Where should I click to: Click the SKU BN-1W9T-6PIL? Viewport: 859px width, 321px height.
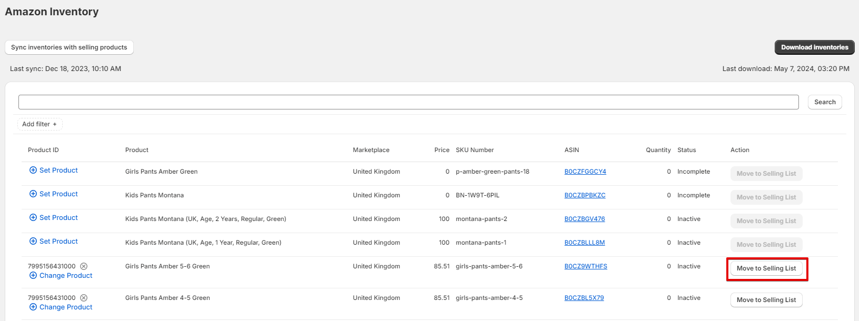coord(478,195)
